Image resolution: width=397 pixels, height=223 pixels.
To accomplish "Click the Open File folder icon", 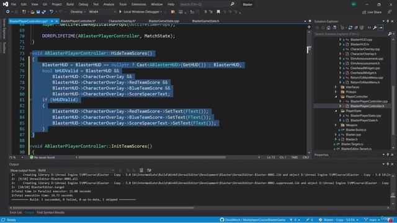I will 32,12.
